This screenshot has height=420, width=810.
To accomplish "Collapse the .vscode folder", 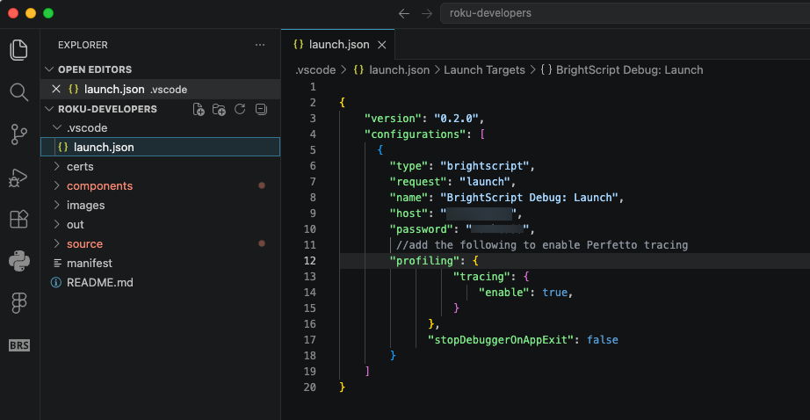I will pos(86,127).
